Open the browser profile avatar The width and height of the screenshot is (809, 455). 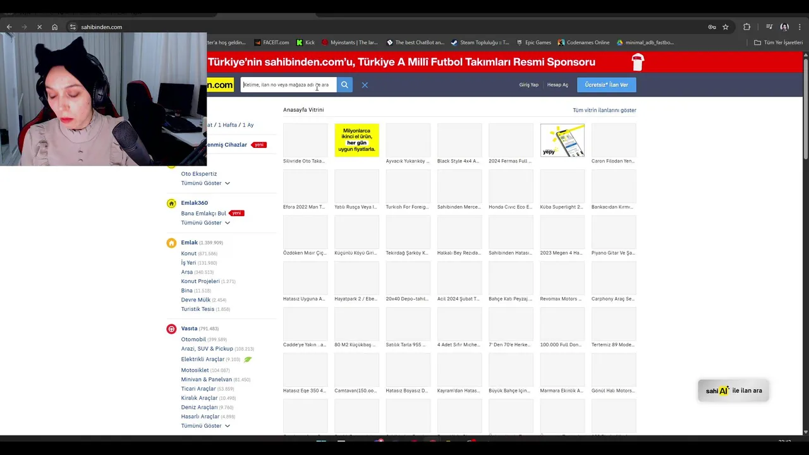(x=784, y=27)
